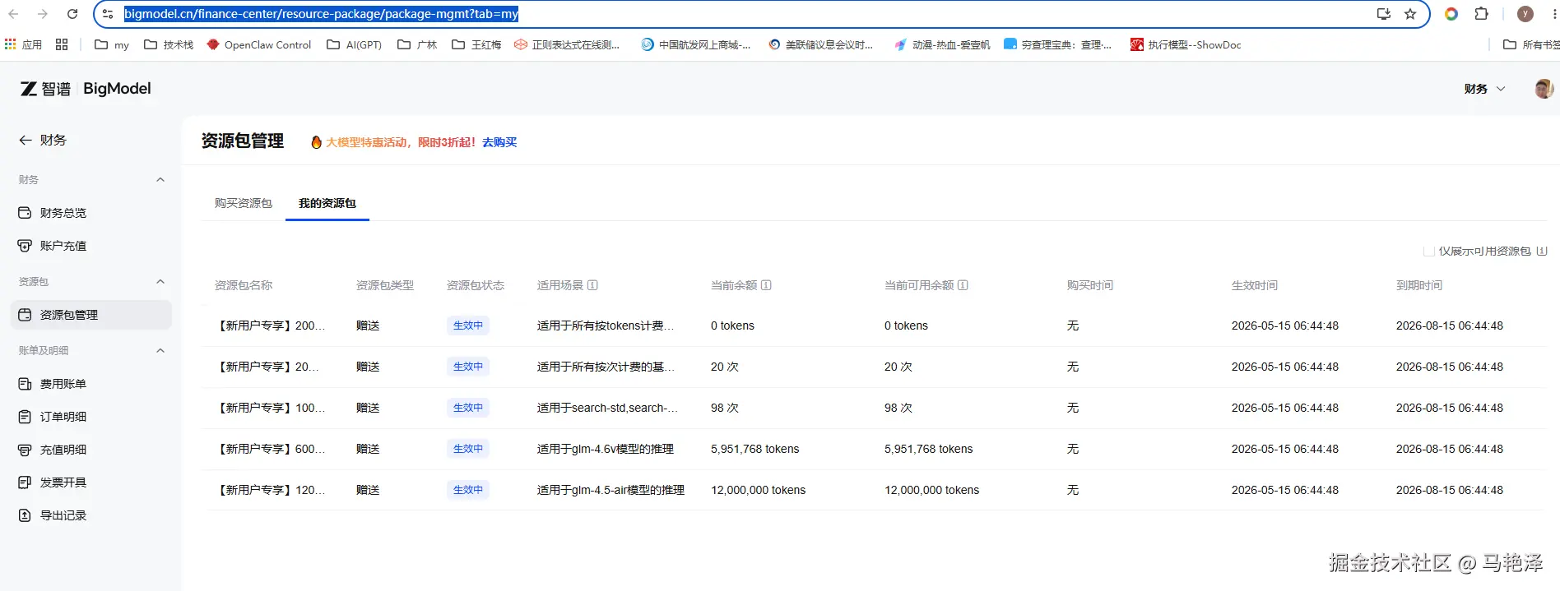Click info icon beside 当前余额 header
Image resolution: width=1560 pixels, height=591 pixels.
pos(766,285)
